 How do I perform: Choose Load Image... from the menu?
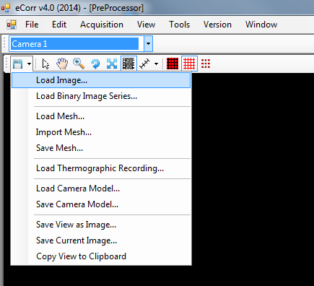pyautogui.click(x=101, y=80)
